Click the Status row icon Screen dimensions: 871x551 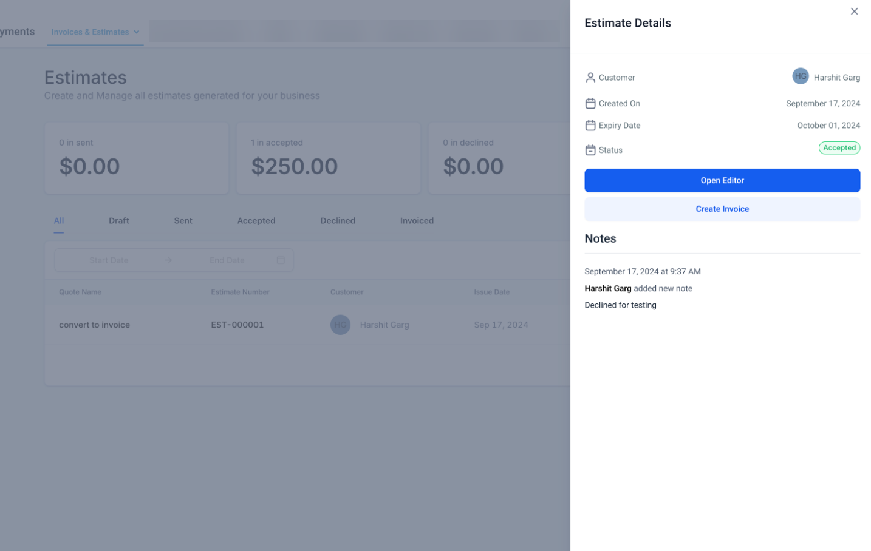[590, 150]
